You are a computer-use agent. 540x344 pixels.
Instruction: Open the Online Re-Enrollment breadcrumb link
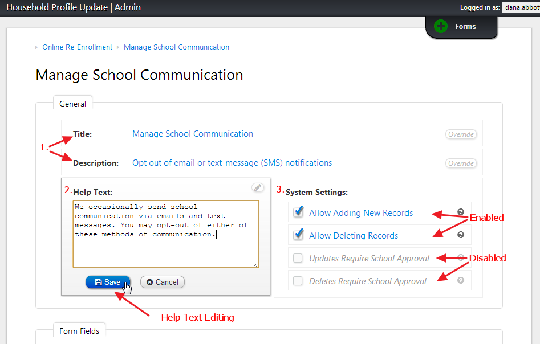[77, 47]
